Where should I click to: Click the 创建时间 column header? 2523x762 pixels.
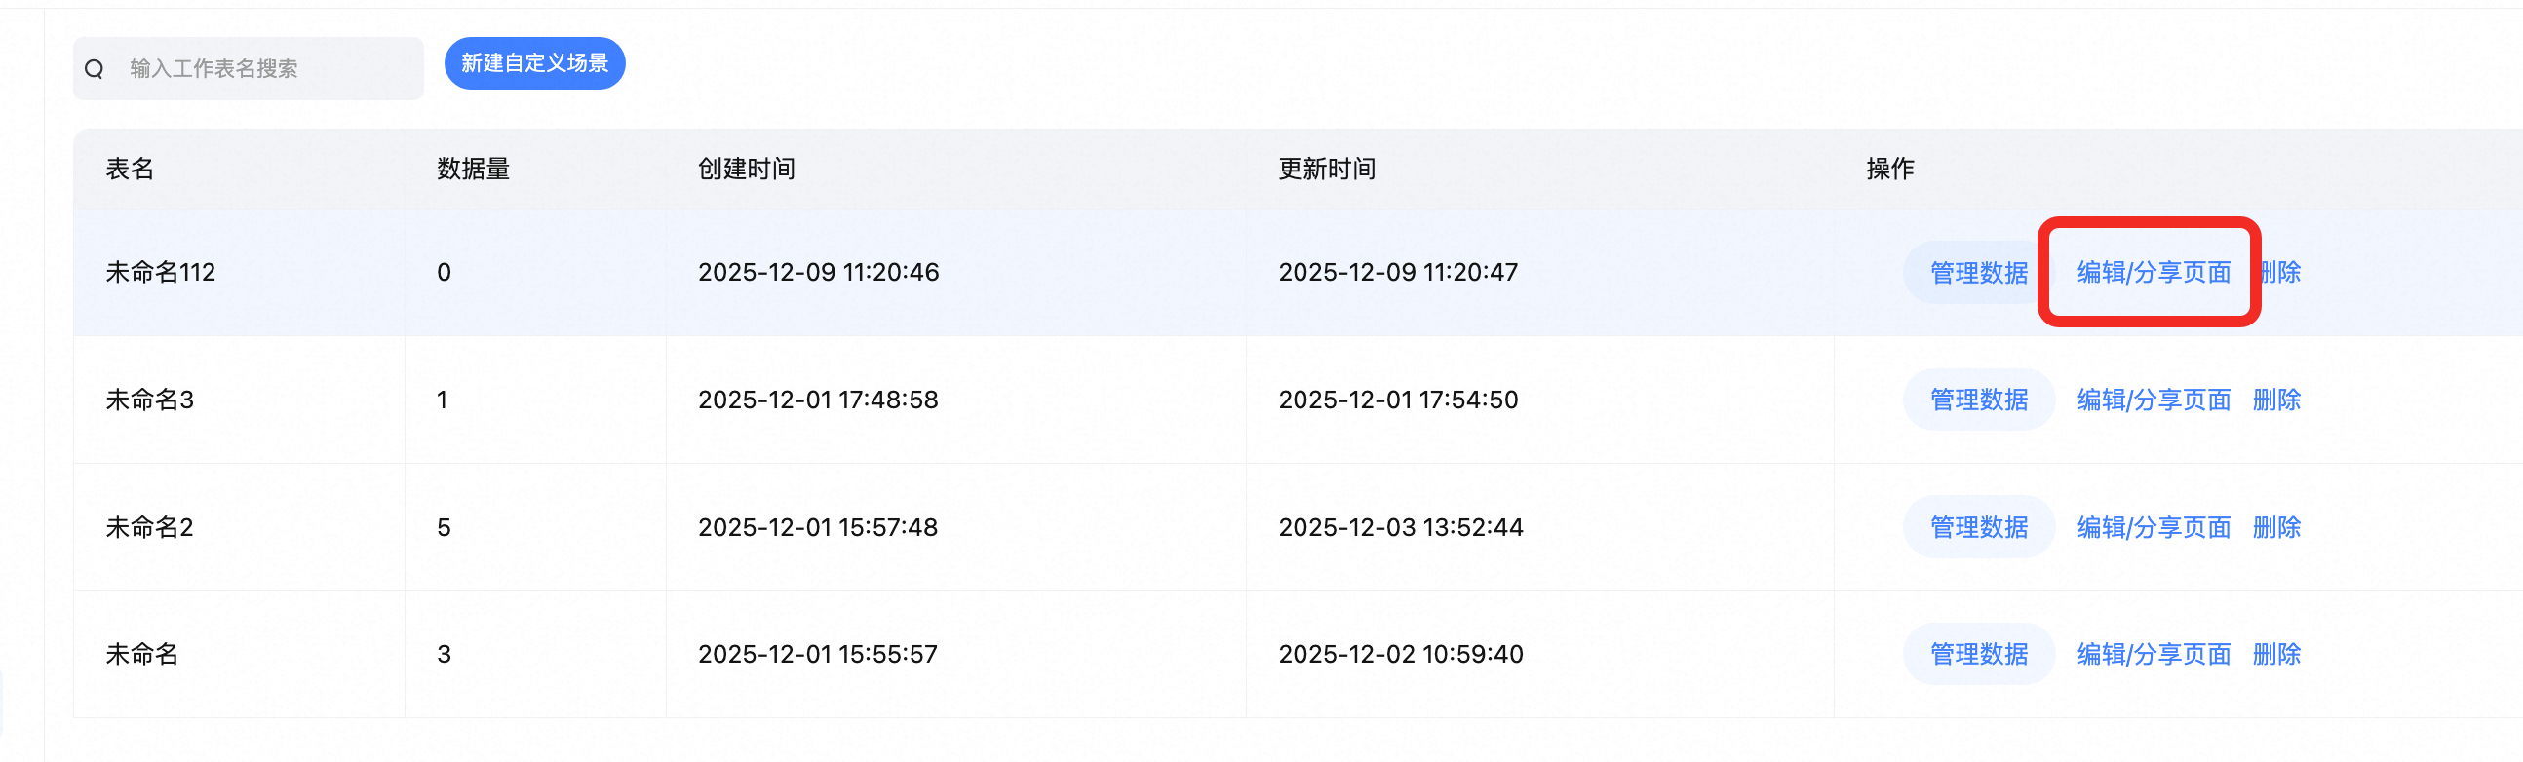click(x=747, y=170)
